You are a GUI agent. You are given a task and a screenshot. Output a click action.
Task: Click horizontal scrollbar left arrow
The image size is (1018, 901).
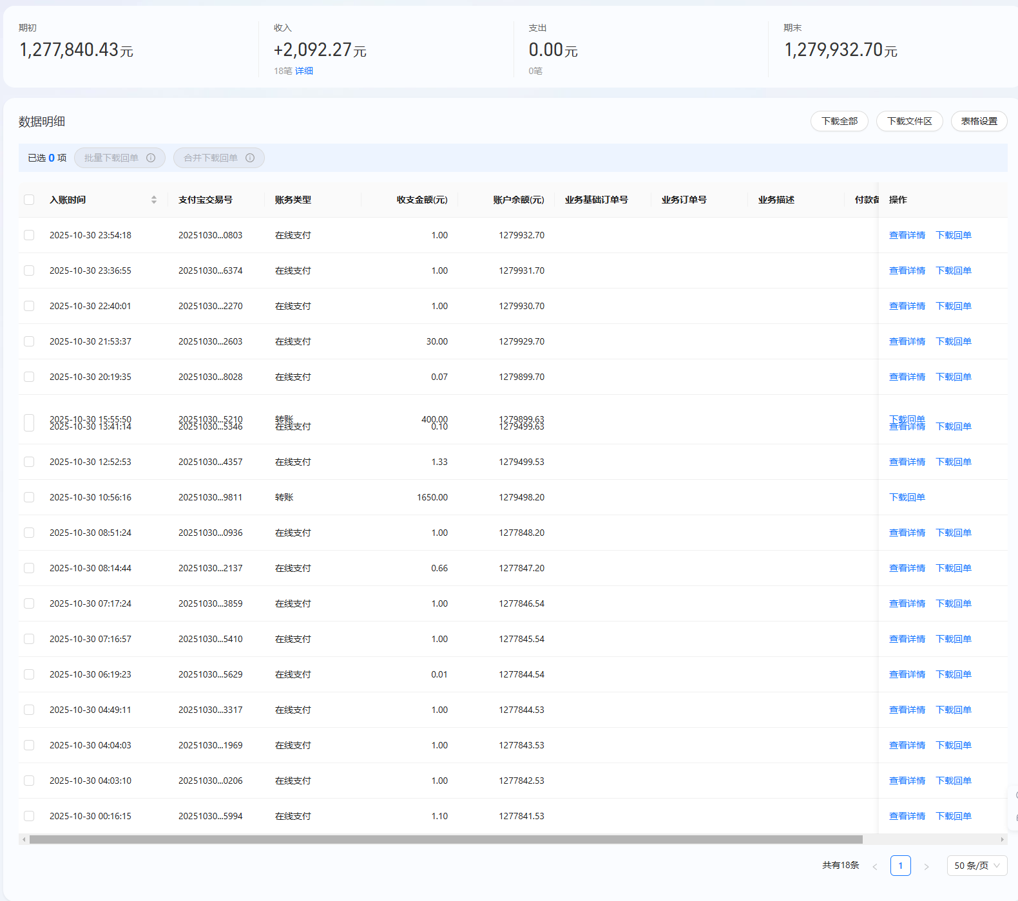coord(24,839)
